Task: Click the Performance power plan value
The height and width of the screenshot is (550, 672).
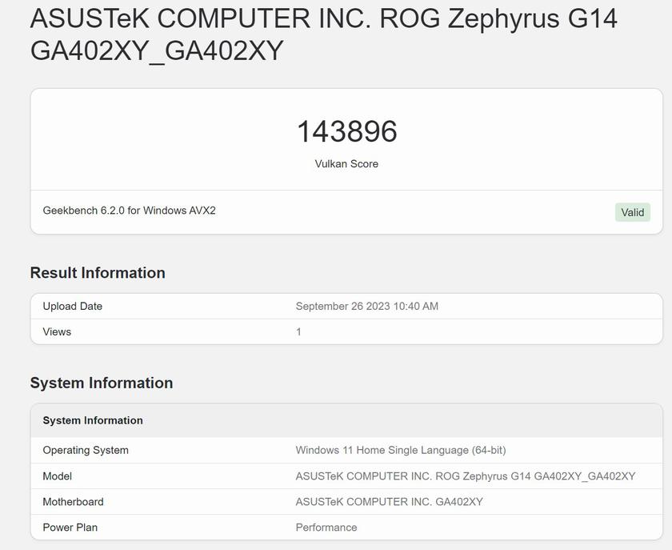Action: 326,528
